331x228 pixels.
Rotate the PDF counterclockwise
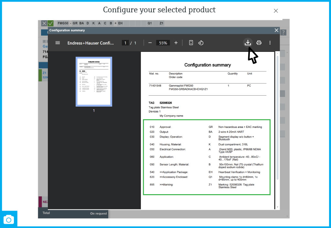coord(201,43)
